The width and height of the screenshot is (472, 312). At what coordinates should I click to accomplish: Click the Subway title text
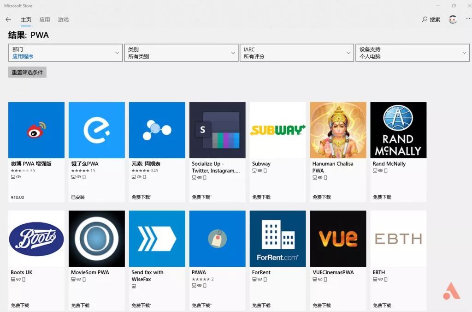pyautogui.click(x=261, y=164)
